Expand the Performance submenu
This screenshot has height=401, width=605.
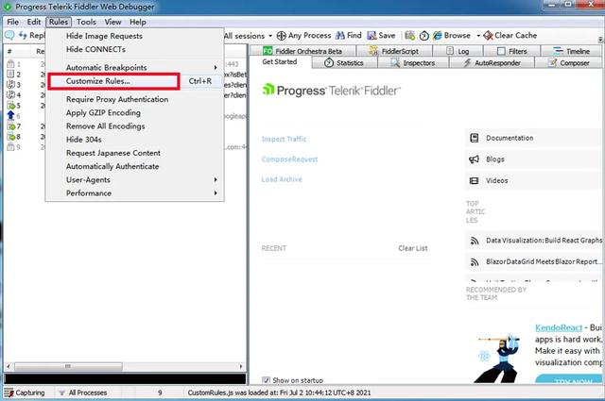click(134, 193)
